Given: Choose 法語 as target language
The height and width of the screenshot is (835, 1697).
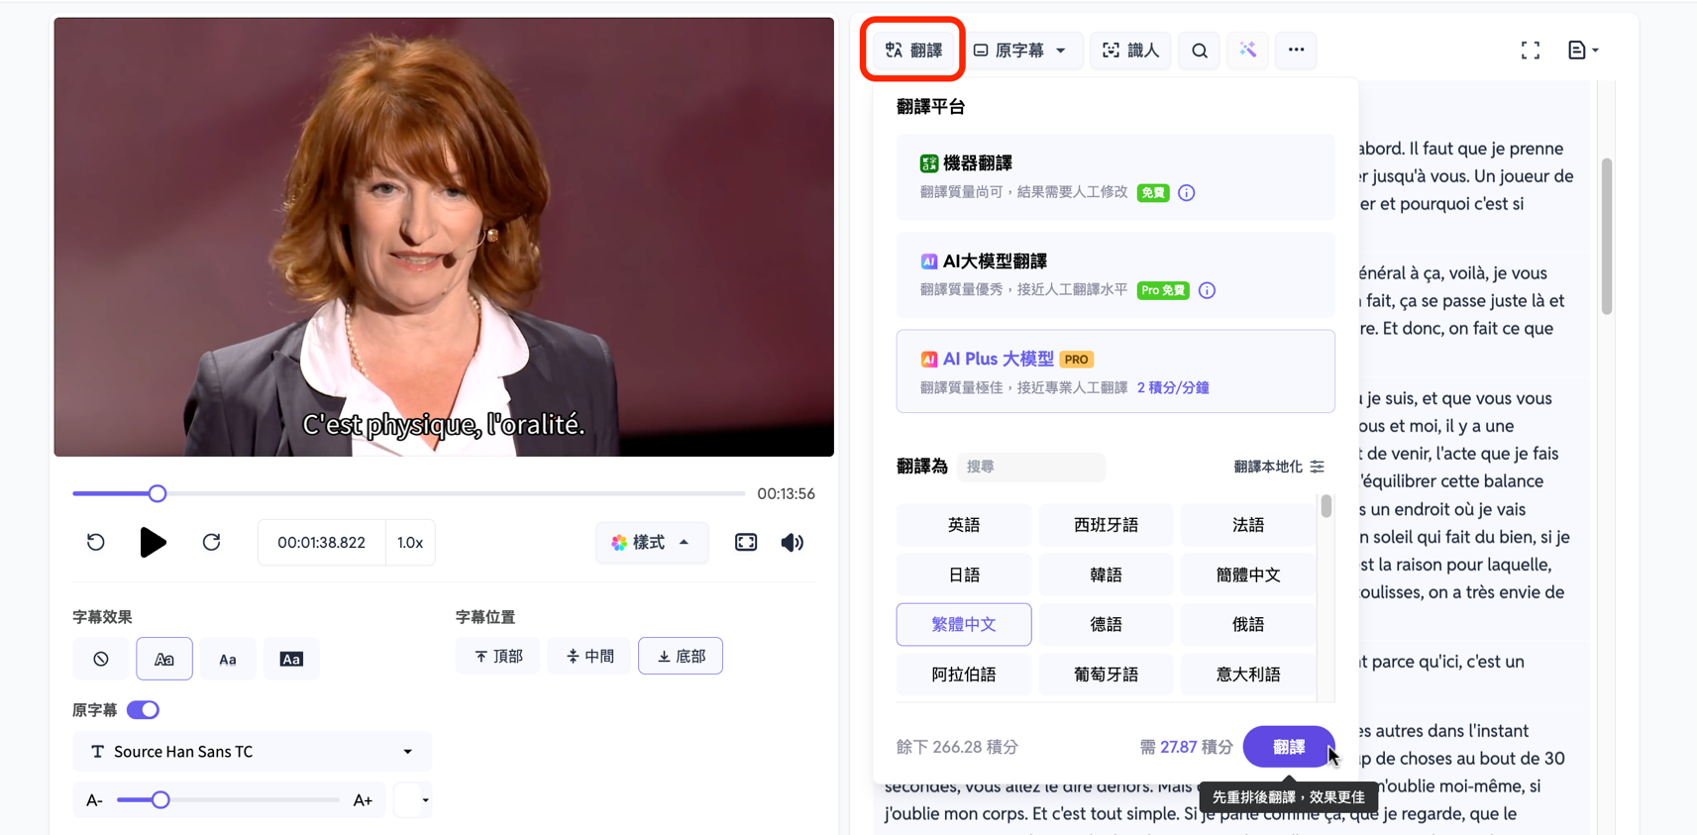Looking at the screenshot, I should coord(1247,524).
